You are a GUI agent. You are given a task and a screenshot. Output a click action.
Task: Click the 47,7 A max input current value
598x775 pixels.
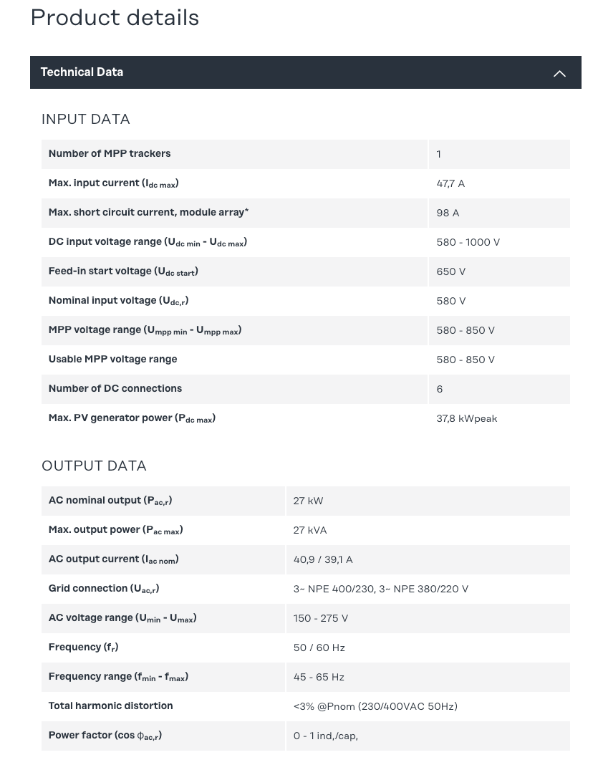[450, 184]
